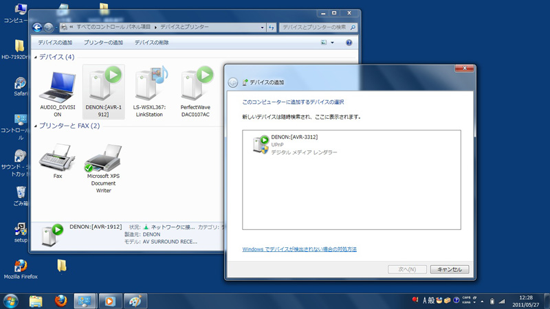This screenshot has height=309, width=550.
Task: Collapse the プリンターと FAX (2) section
Action: (x=35, y=126)
